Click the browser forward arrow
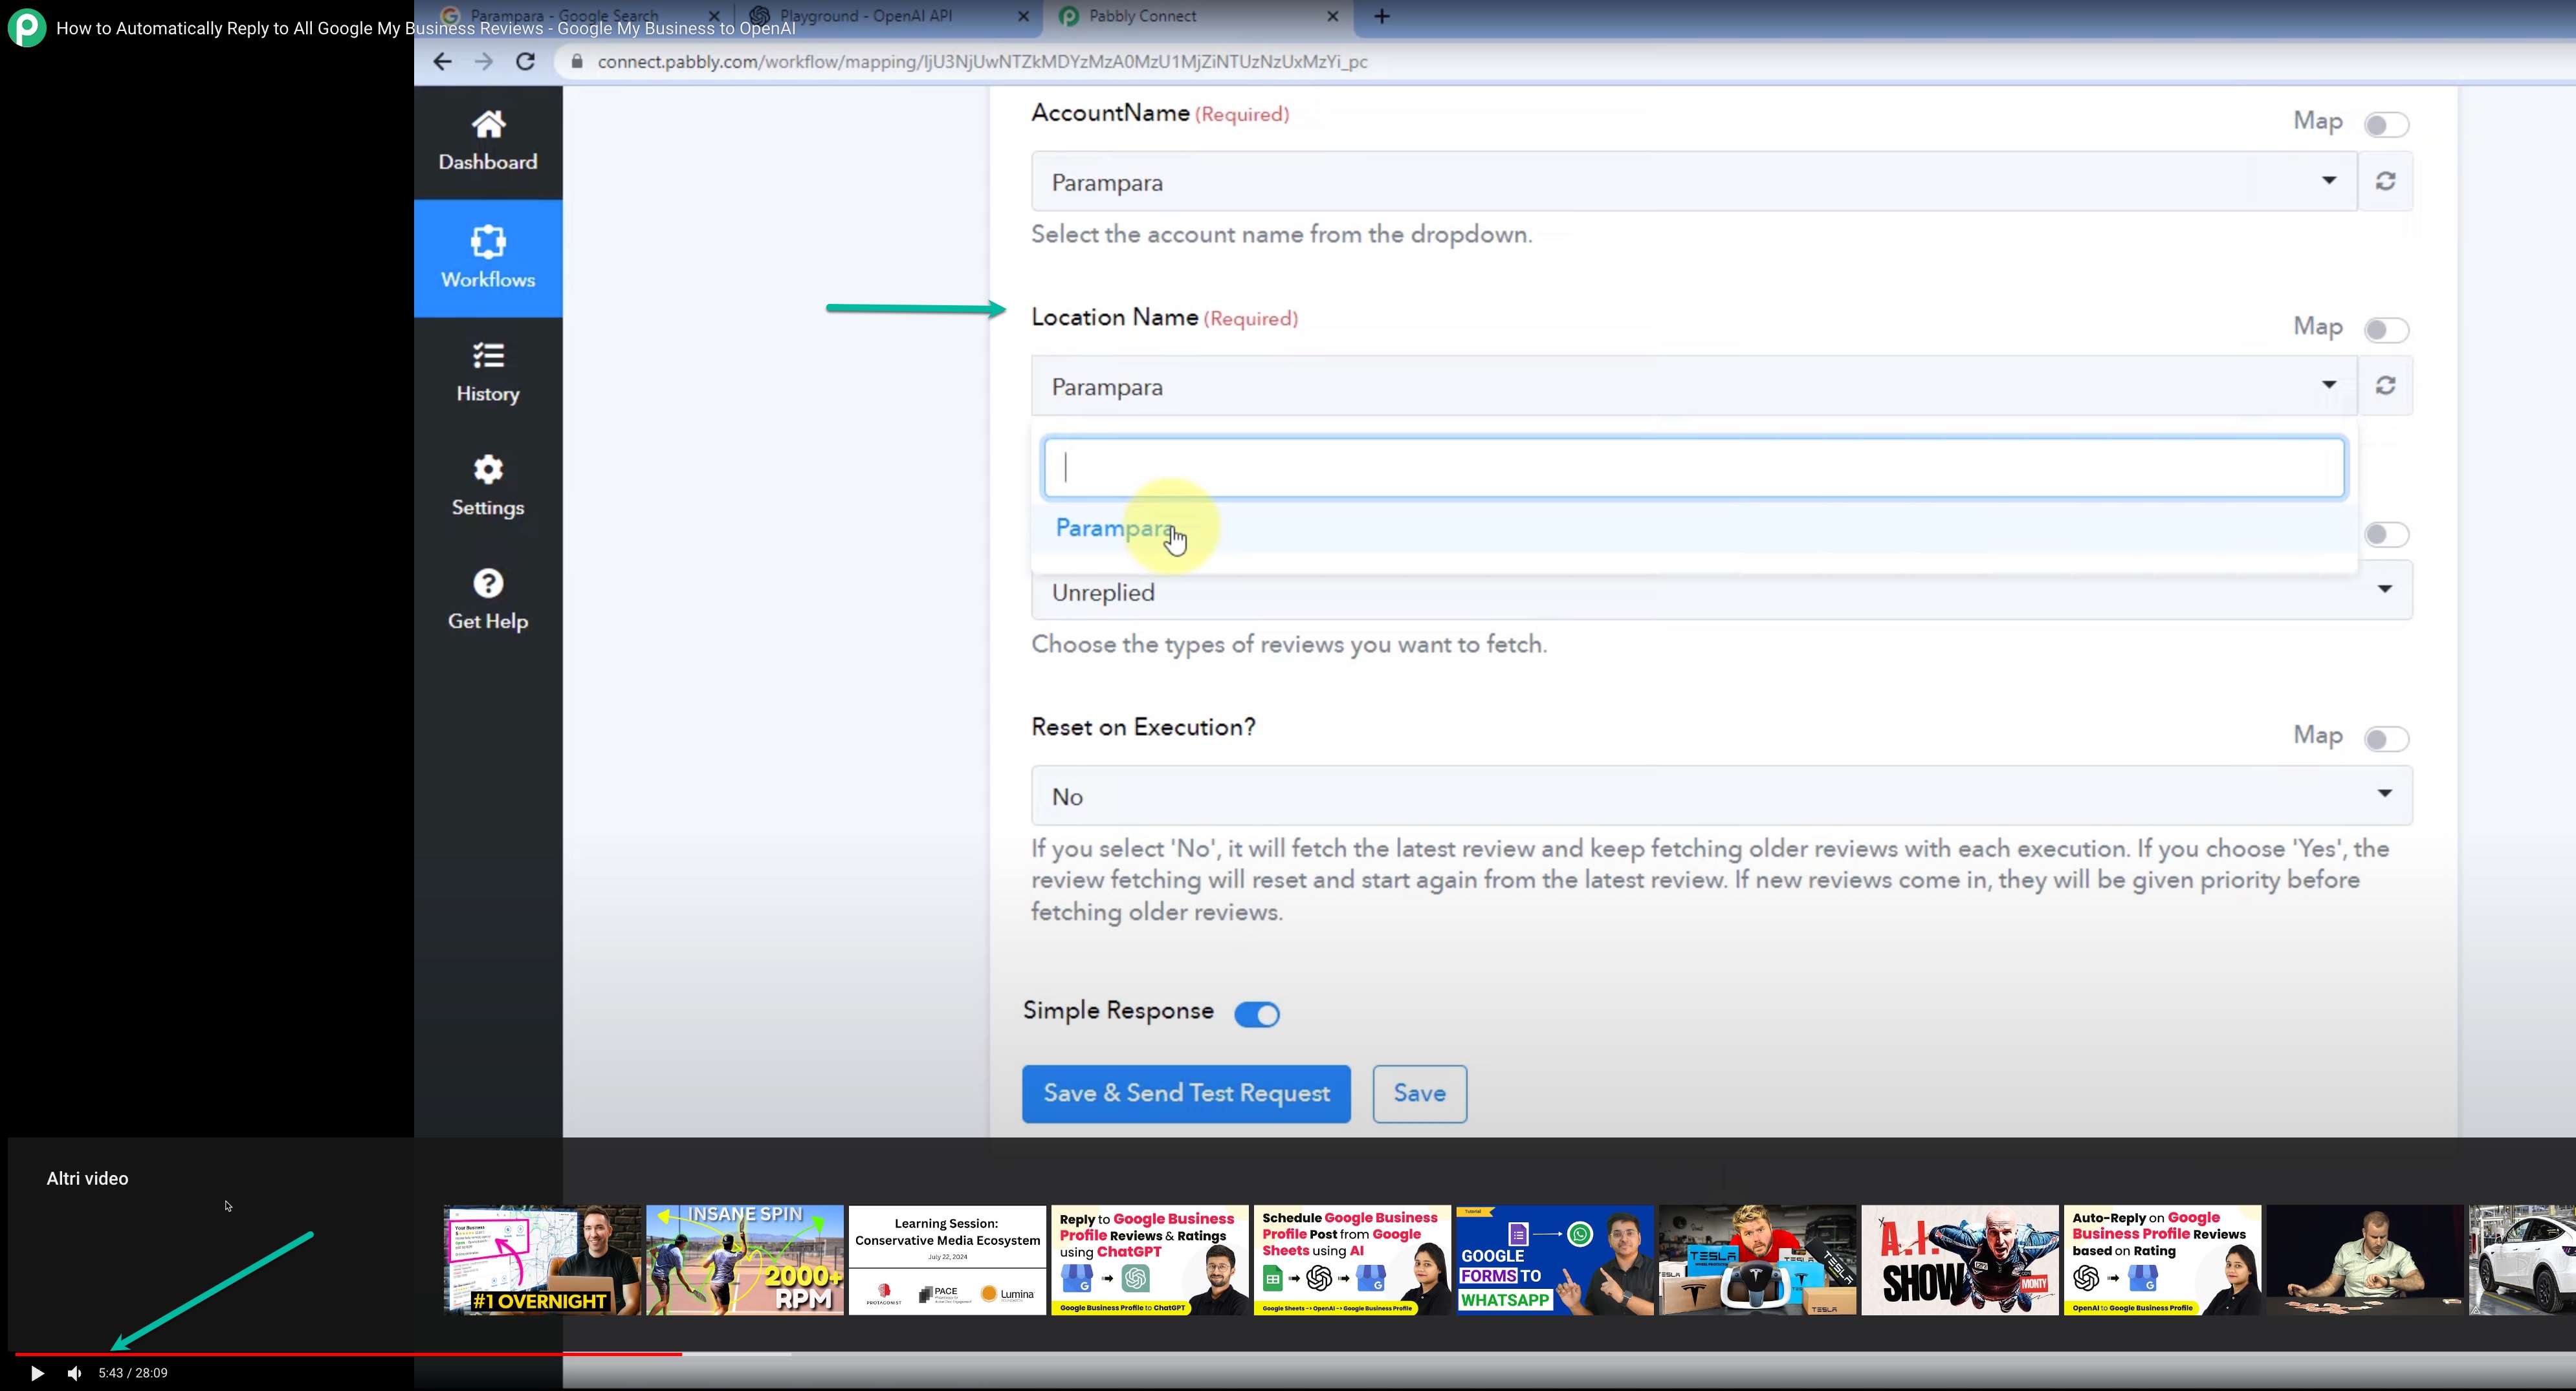Screen dimensions: 2576x1391 [484, 62]
